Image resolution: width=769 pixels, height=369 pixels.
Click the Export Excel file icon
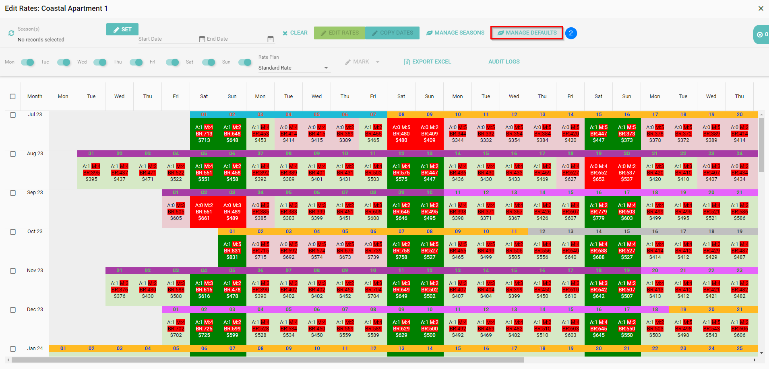[407, 62]
